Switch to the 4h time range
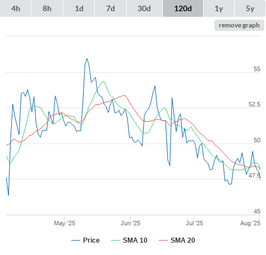 click(15, 8)
